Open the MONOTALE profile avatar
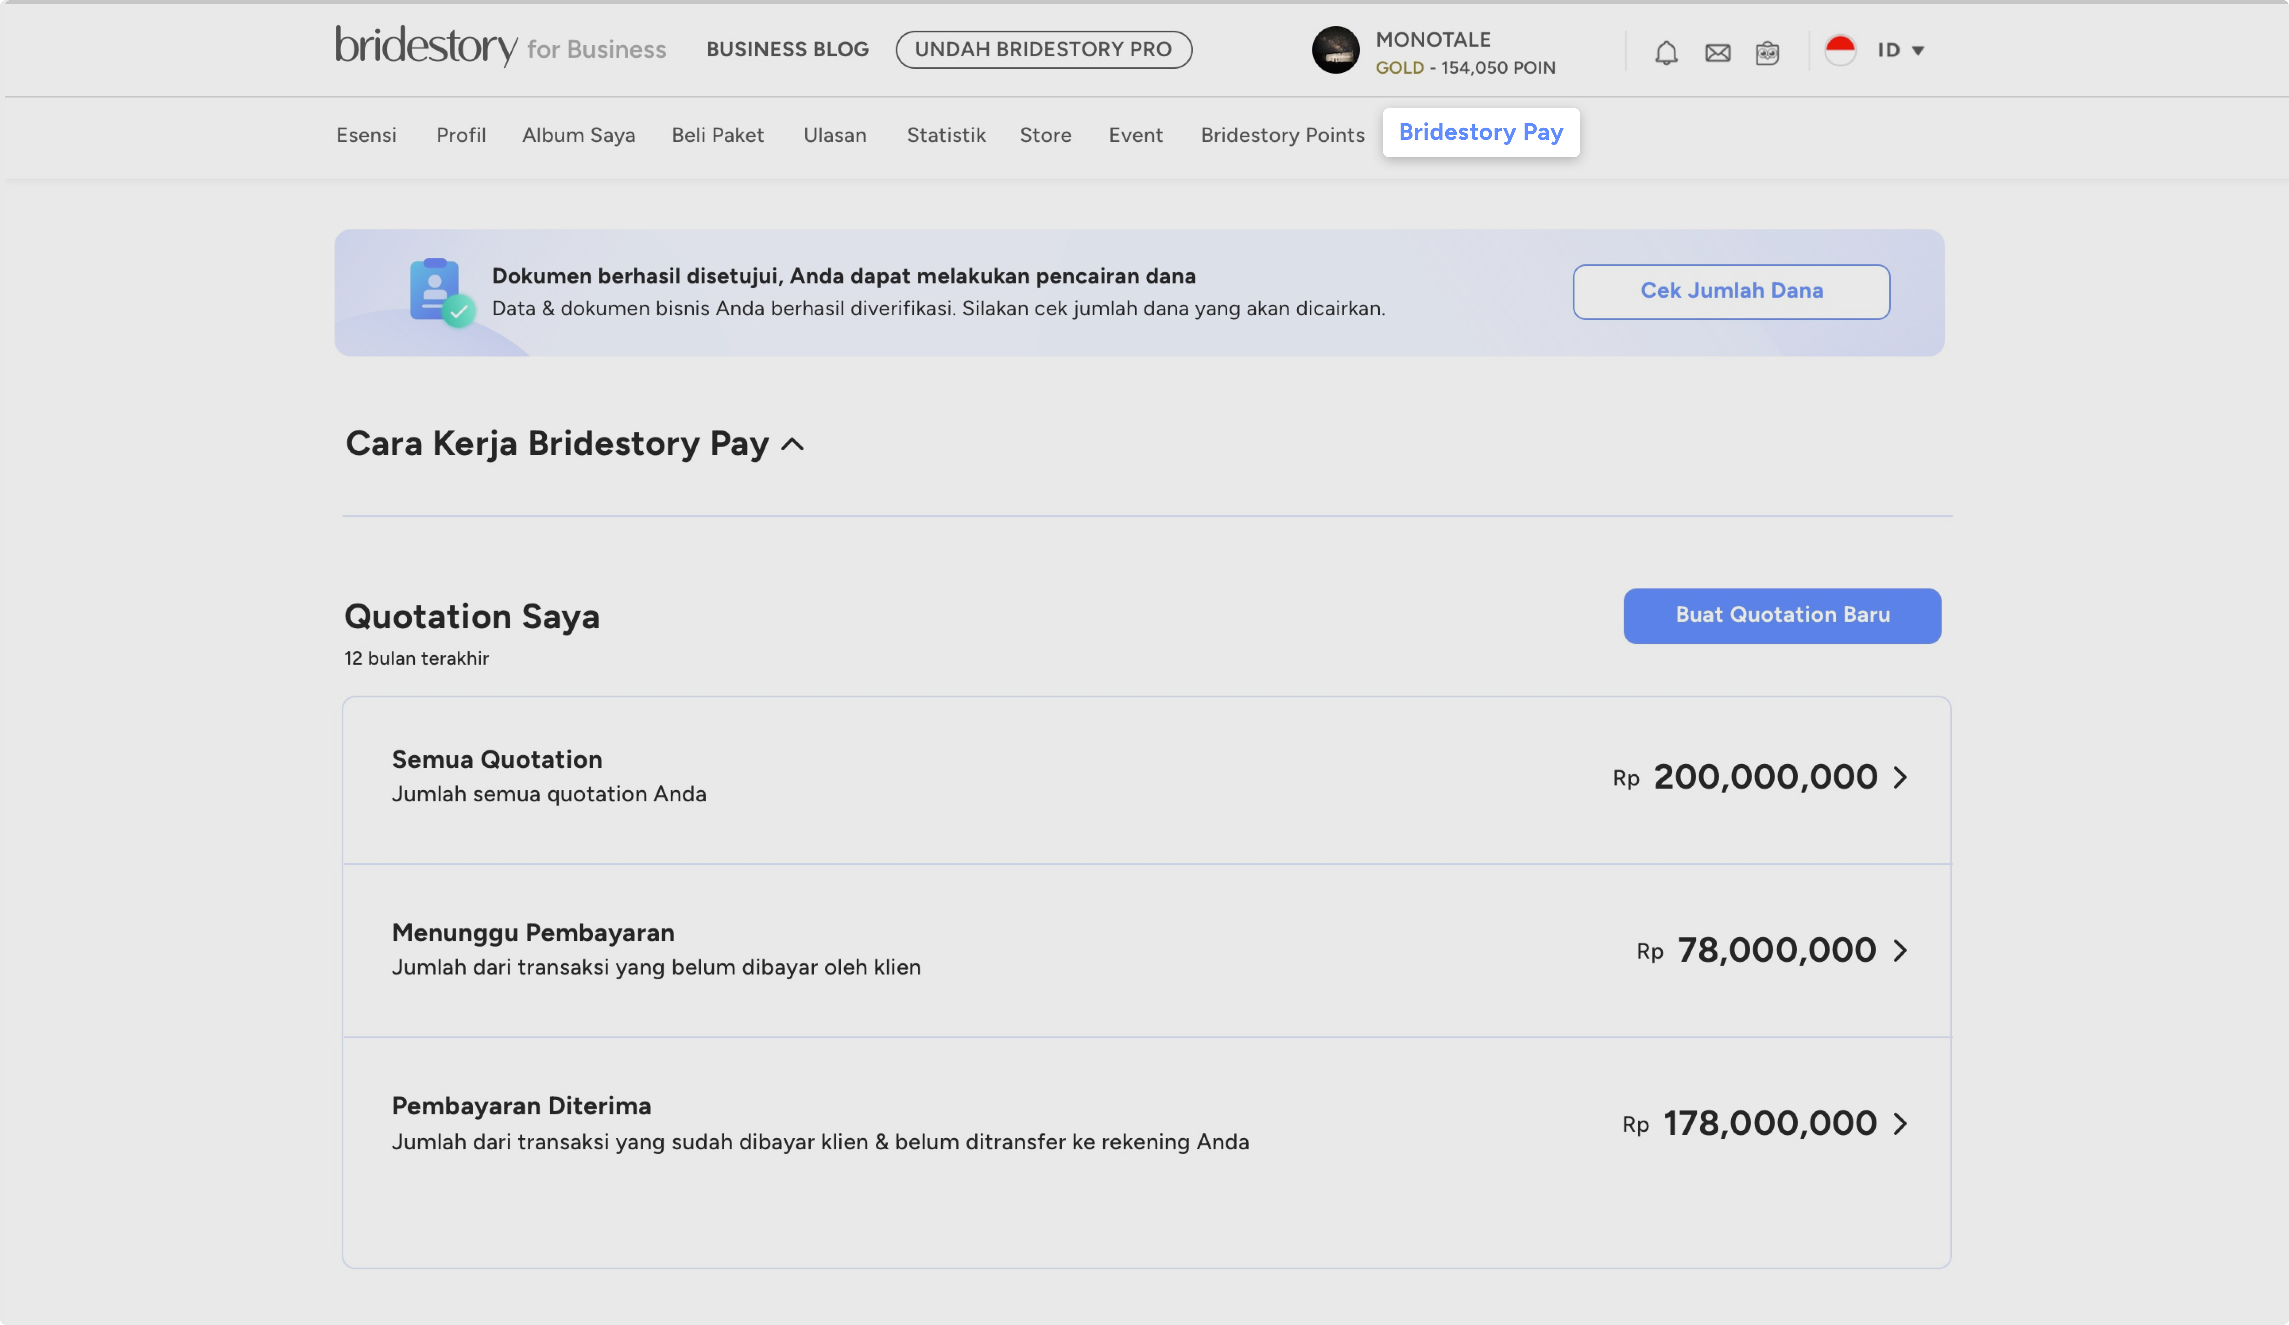2289x1325 pixels. point(1335,50)
